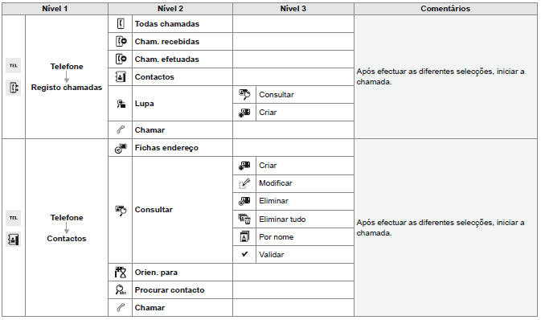The height and width of the screenshot is (320, 541).
Task: Click the Nível 2 column header
Action: click(x=170, y=9)
